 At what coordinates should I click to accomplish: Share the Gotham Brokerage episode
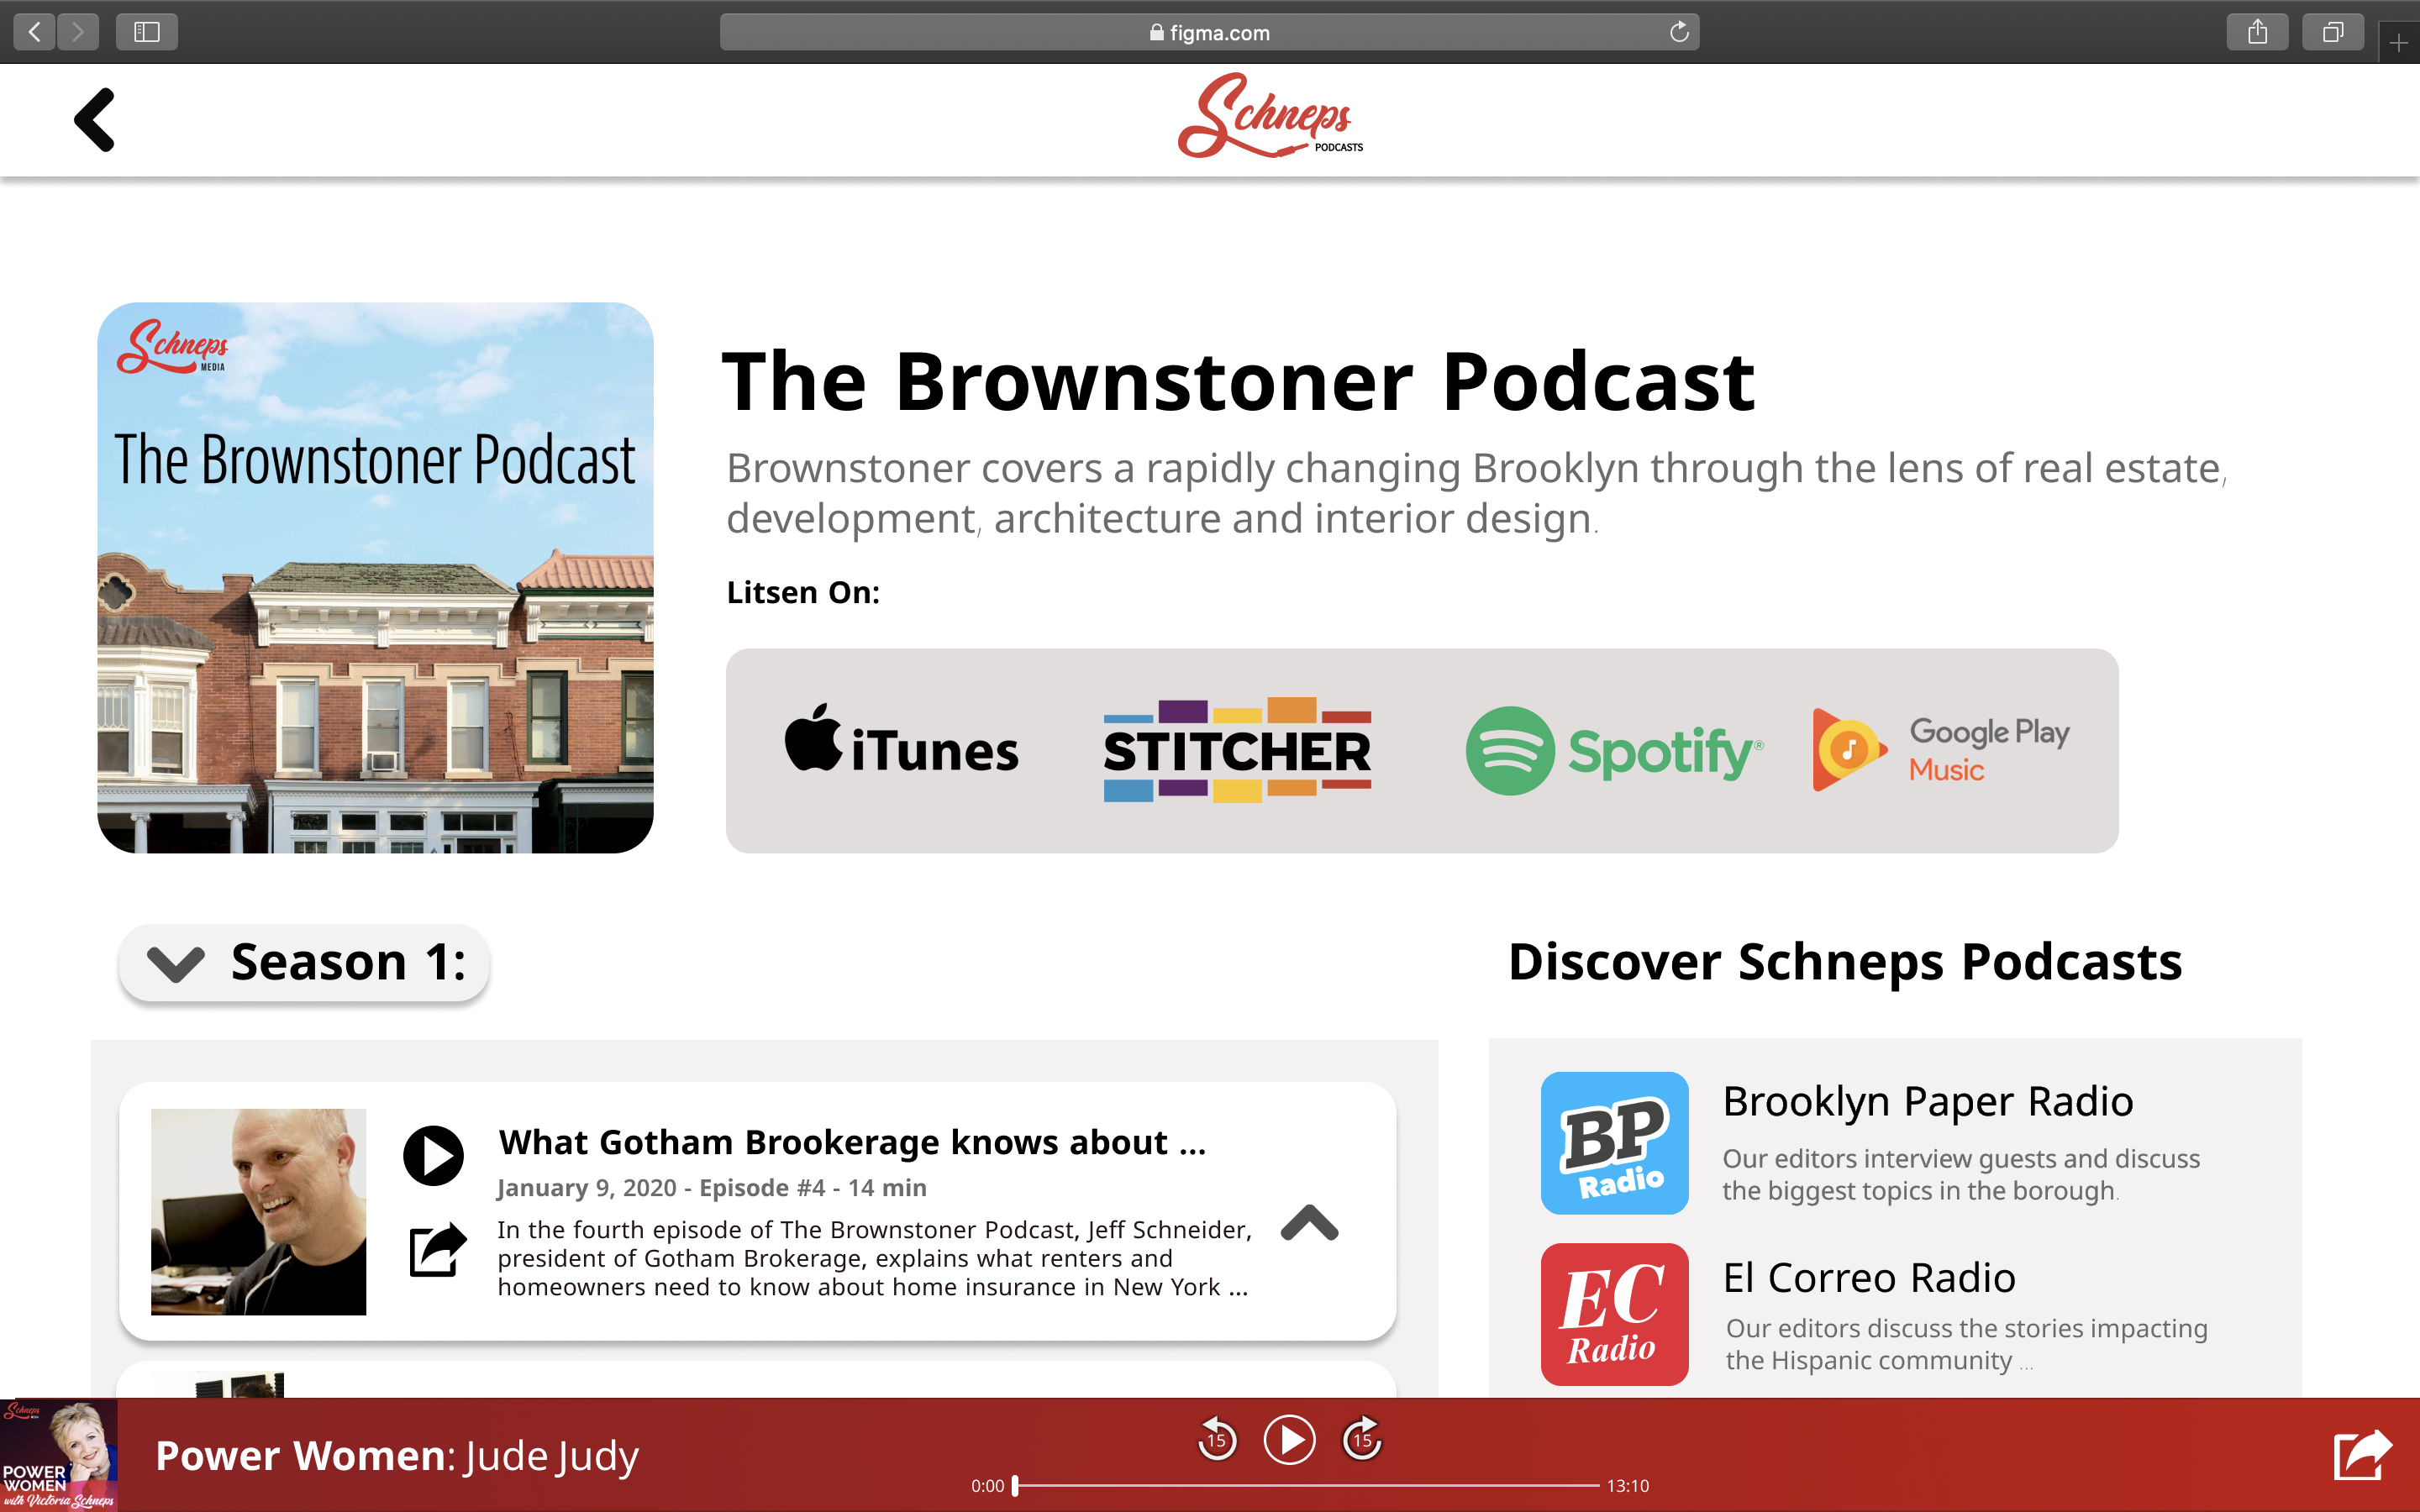tap(438, 1250)
